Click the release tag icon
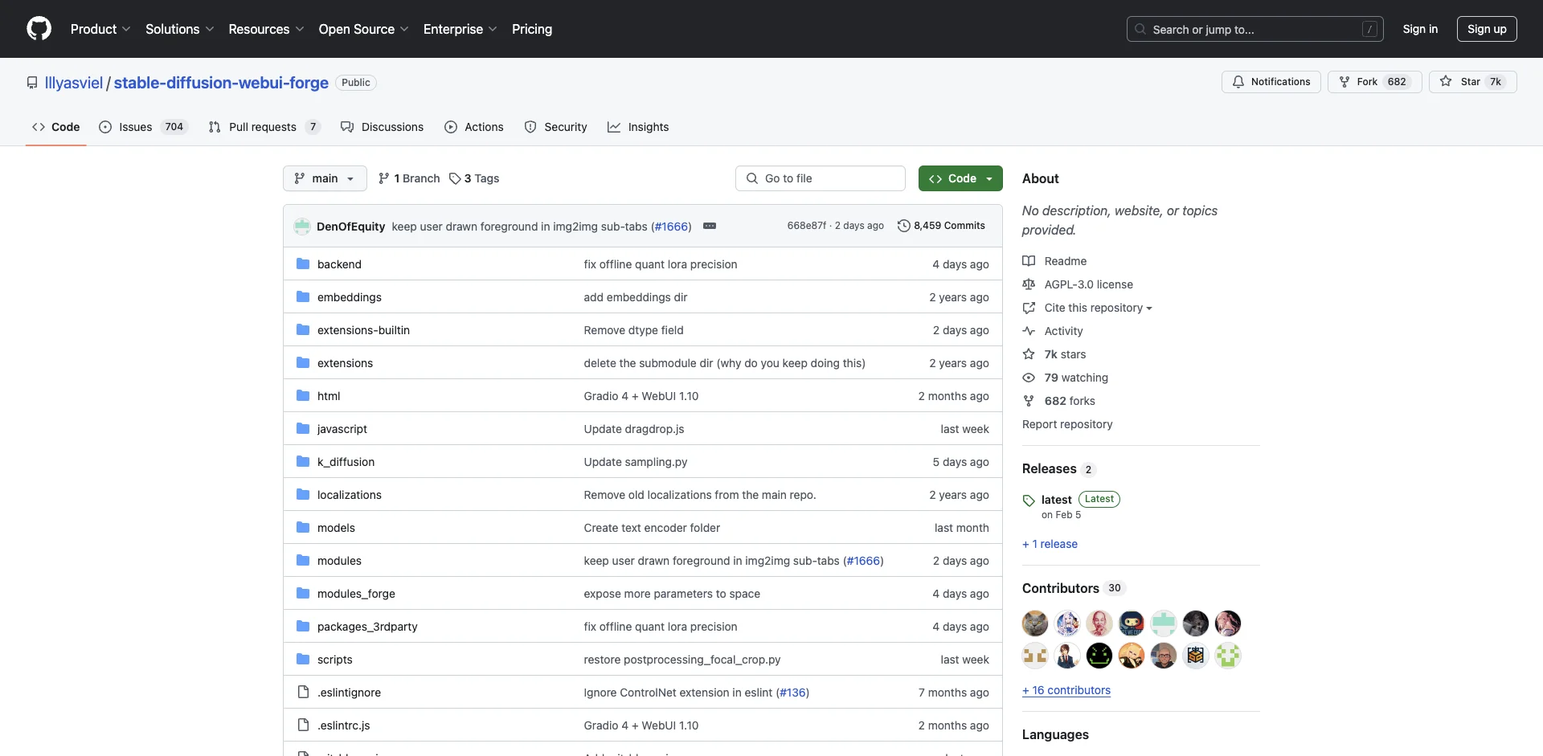Viewport: 1543px width, 756px height. (x=1029, y=501)
